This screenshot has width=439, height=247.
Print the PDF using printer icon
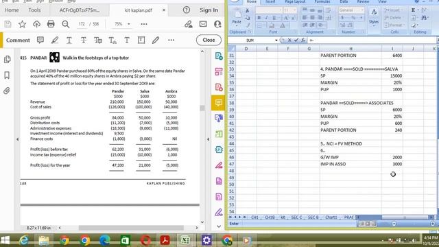(51, 24)
